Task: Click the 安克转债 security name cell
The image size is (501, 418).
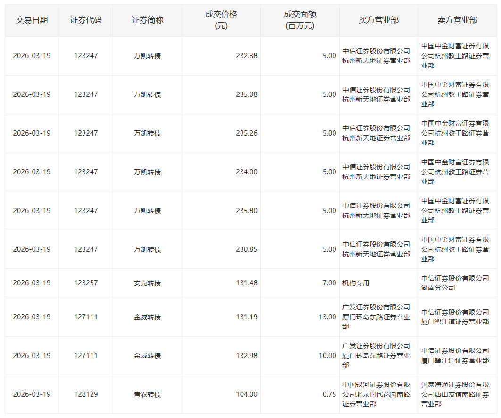Action: (147, 283)
